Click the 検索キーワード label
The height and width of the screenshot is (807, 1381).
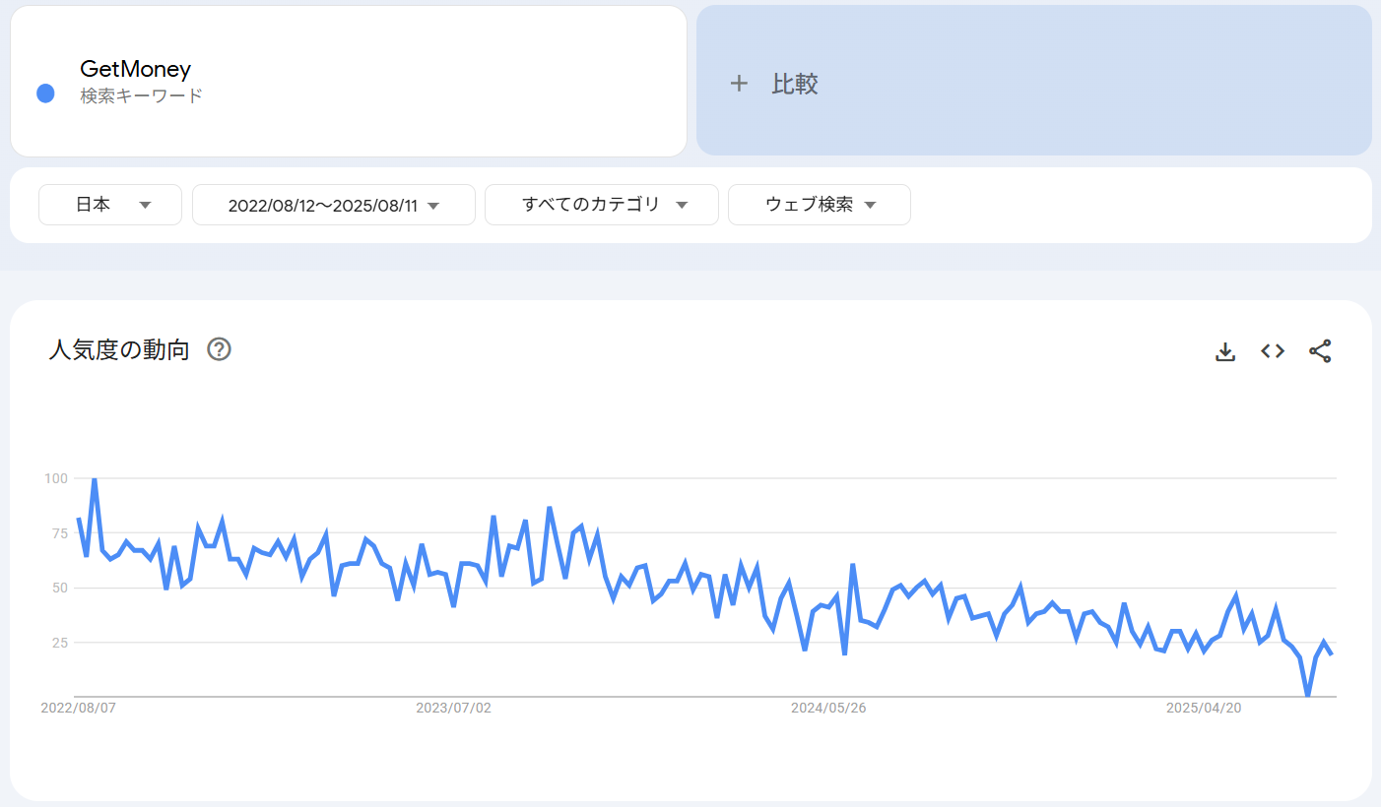142,95
